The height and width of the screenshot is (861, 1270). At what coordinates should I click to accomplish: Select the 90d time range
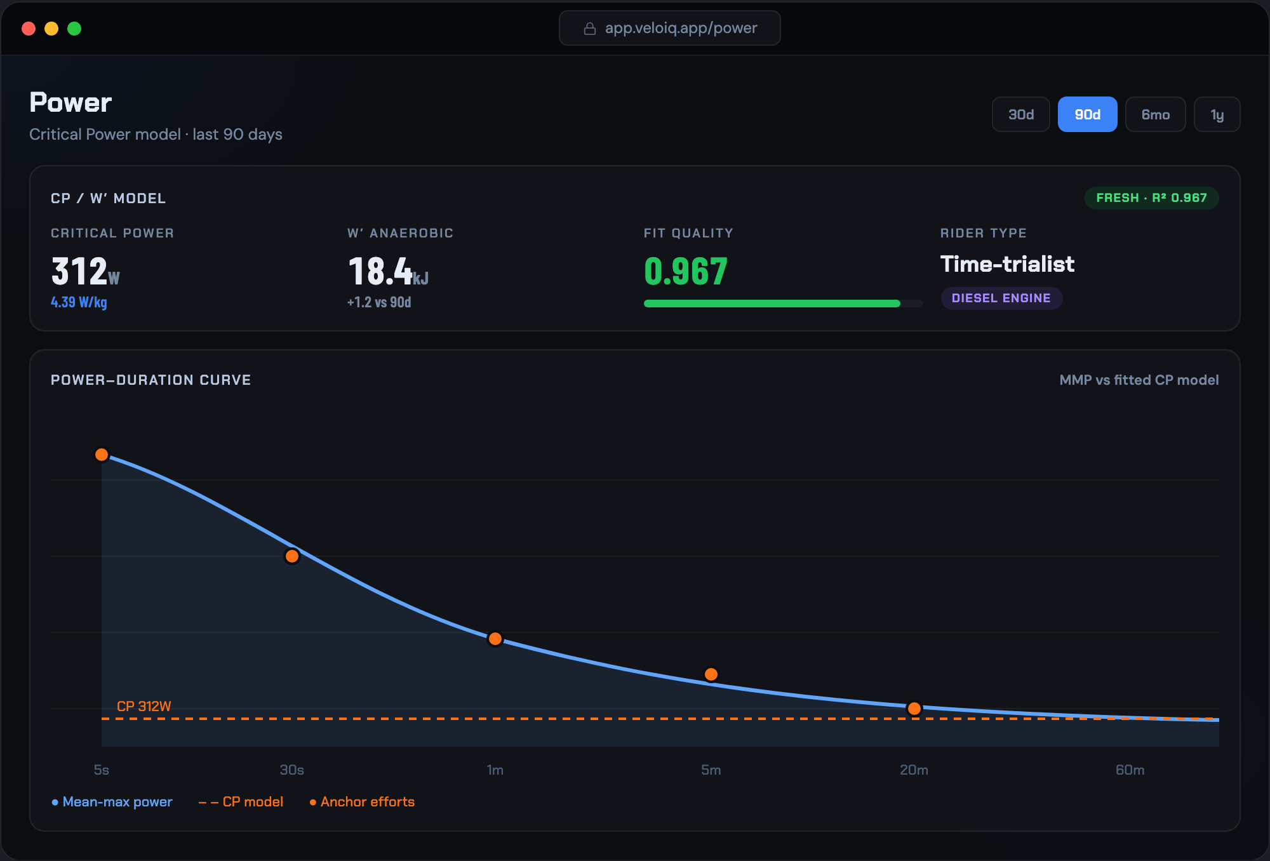(1087, 114)
